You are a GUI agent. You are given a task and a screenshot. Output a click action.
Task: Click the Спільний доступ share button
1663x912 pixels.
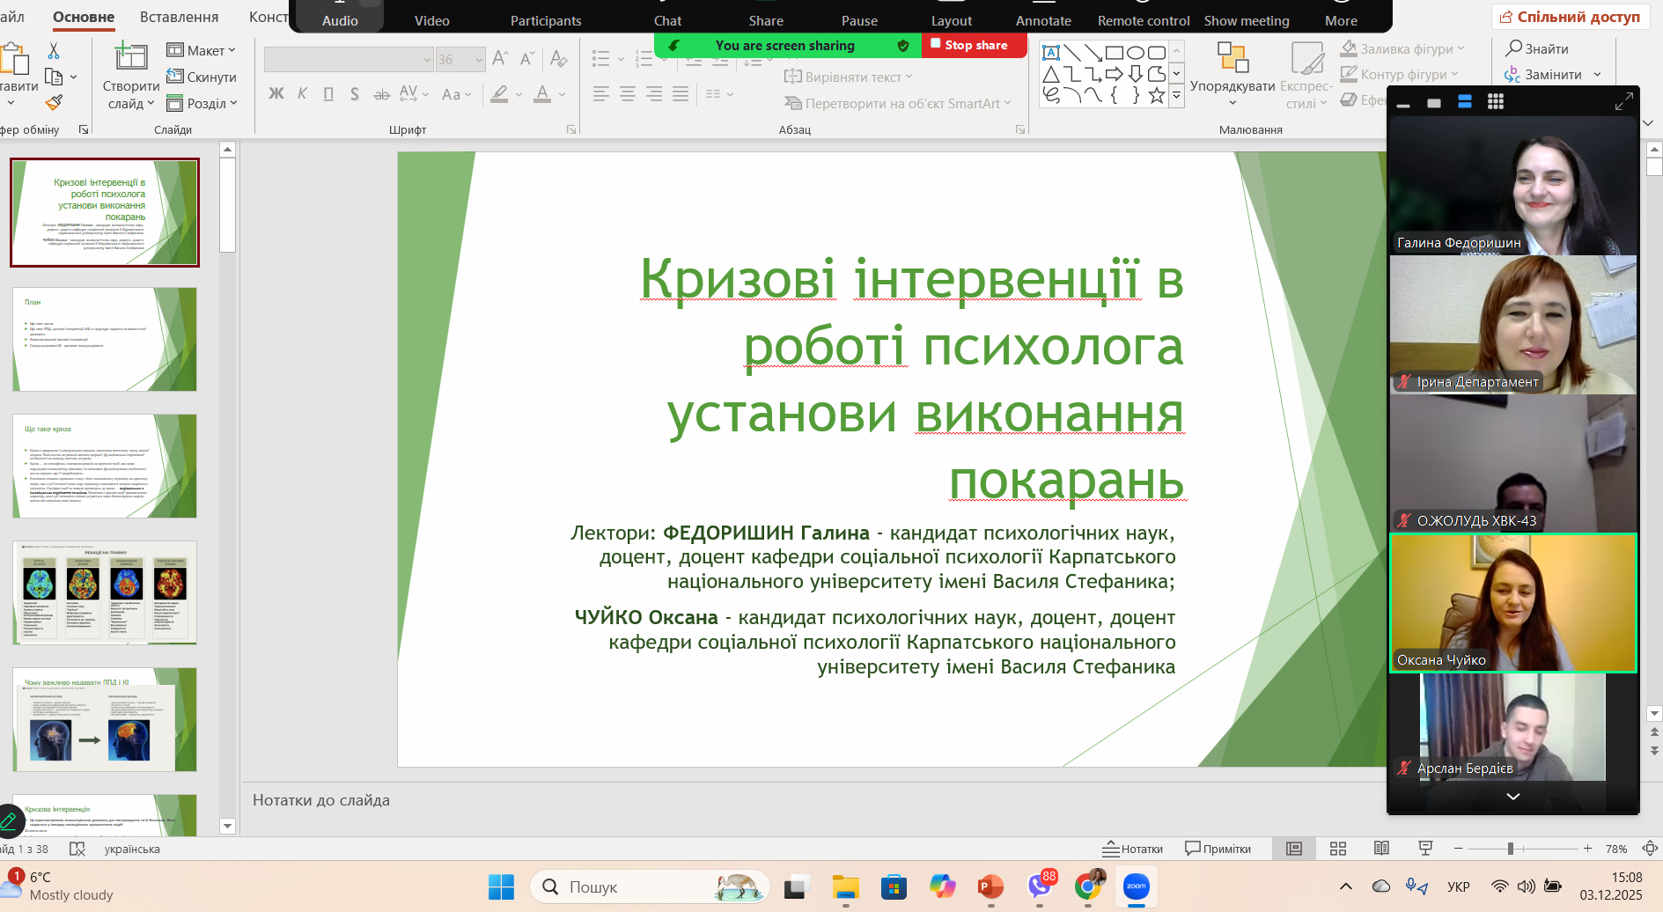1570,17
